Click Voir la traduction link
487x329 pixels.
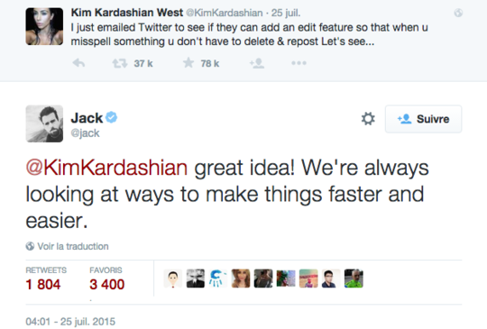click(x=73, y=246)
